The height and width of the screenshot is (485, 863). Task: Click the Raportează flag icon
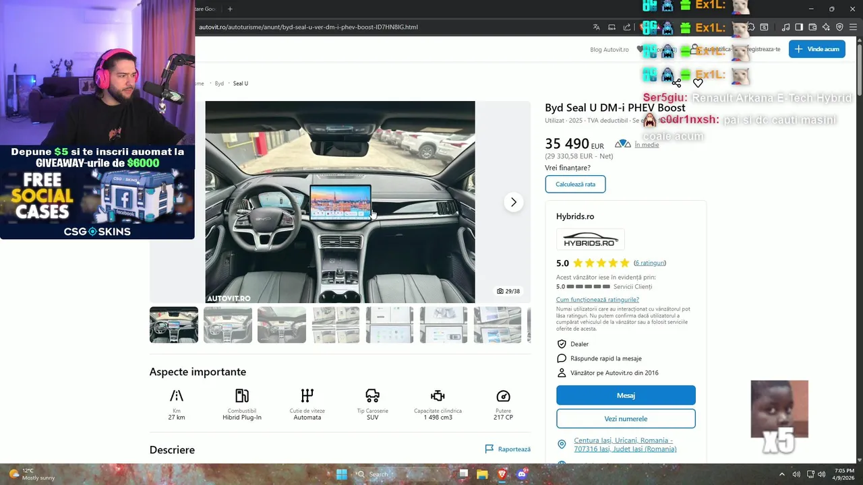[x=489, y=449]
